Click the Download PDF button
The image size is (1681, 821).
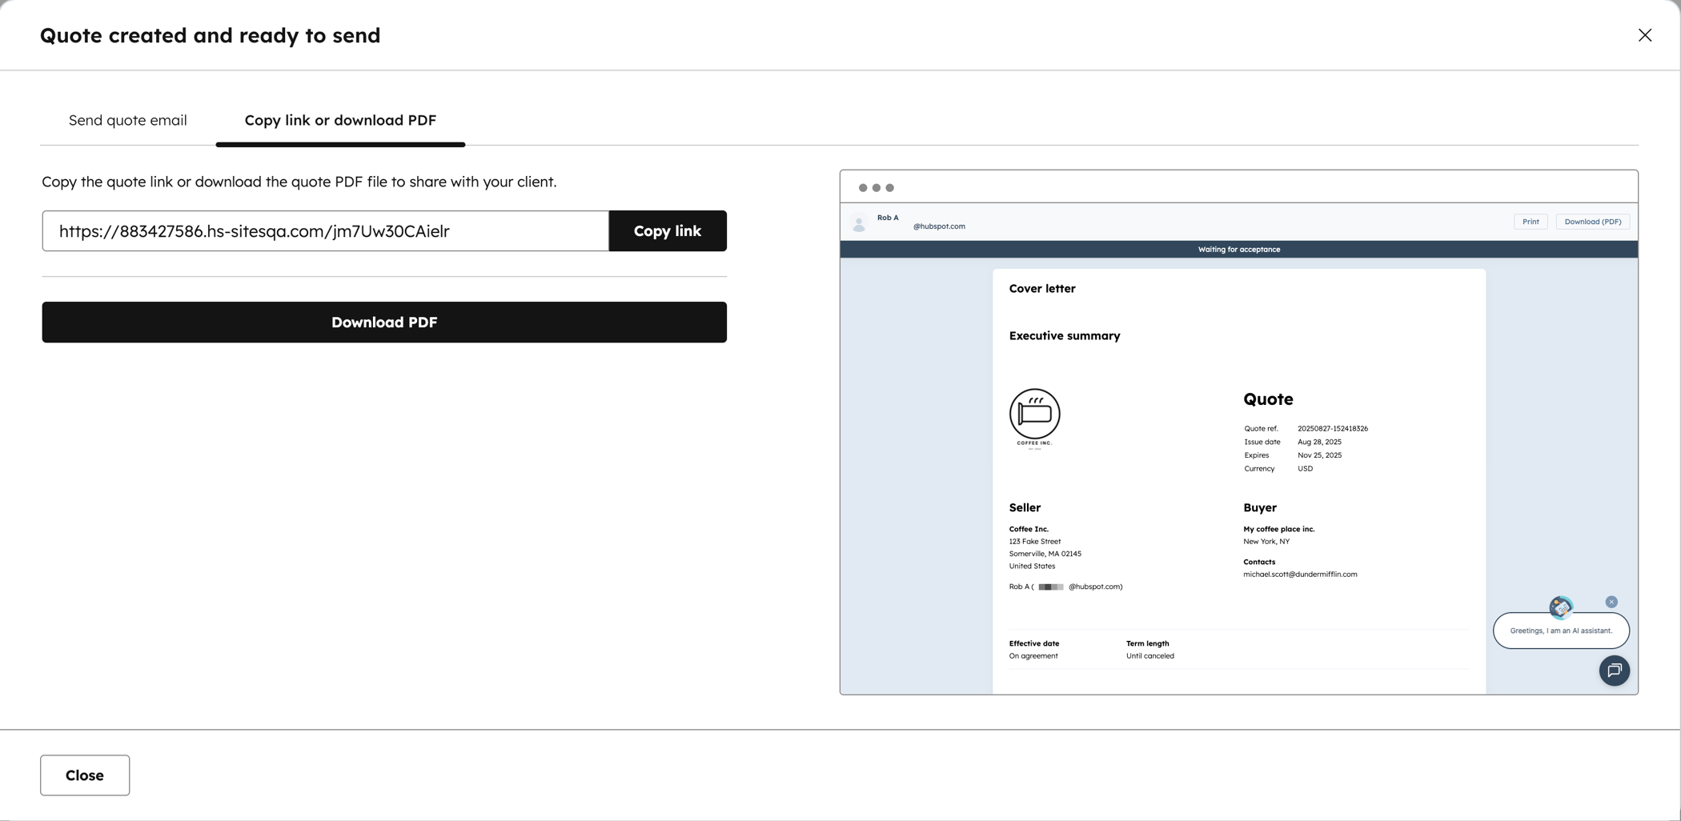384,322
